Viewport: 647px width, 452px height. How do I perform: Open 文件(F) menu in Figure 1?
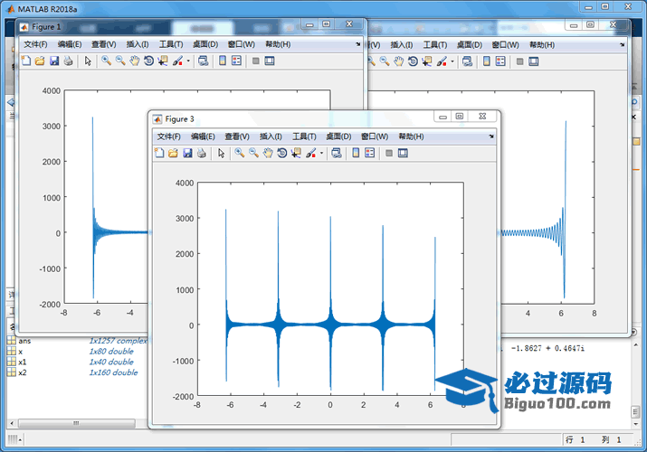[35, 44]
